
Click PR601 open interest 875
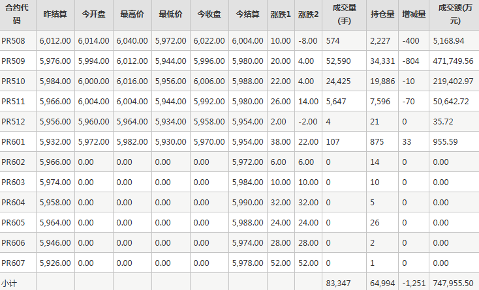[x=377, y=142]
